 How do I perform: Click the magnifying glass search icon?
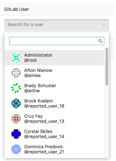[x=100, y=41]
